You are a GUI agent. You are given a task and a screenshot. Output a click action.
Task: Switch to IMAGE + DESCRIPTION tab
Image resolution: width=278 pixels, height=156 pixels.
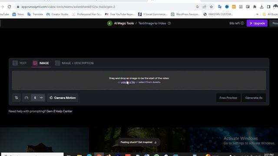point(74,63)
